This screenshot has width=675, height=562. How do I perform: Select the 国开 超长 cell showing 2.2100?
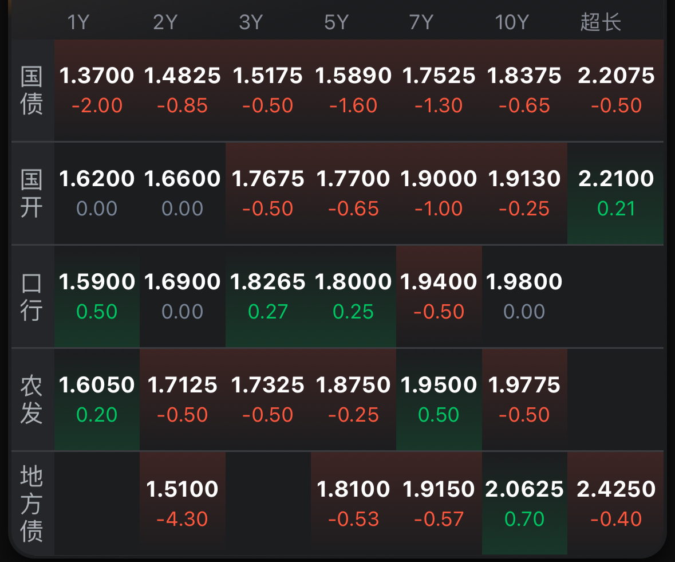click(x=616, y=192)
